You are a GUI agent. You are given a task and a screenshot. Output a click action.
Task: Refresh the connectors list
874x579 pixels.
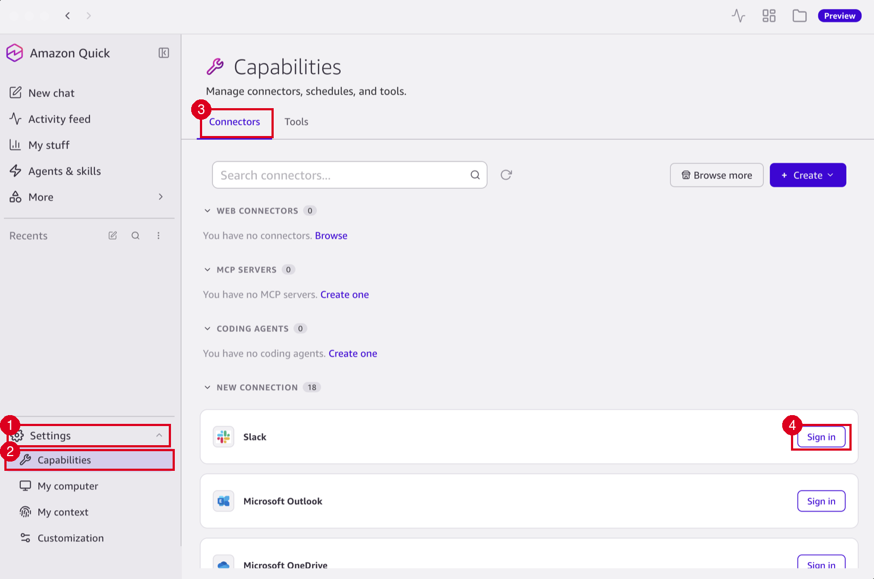pos(506,175)
